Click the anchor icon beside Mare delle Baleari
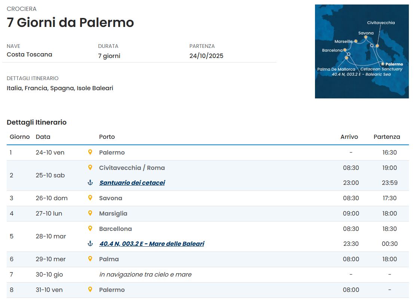This screenshot has width=416, height=302. [90, 244]
